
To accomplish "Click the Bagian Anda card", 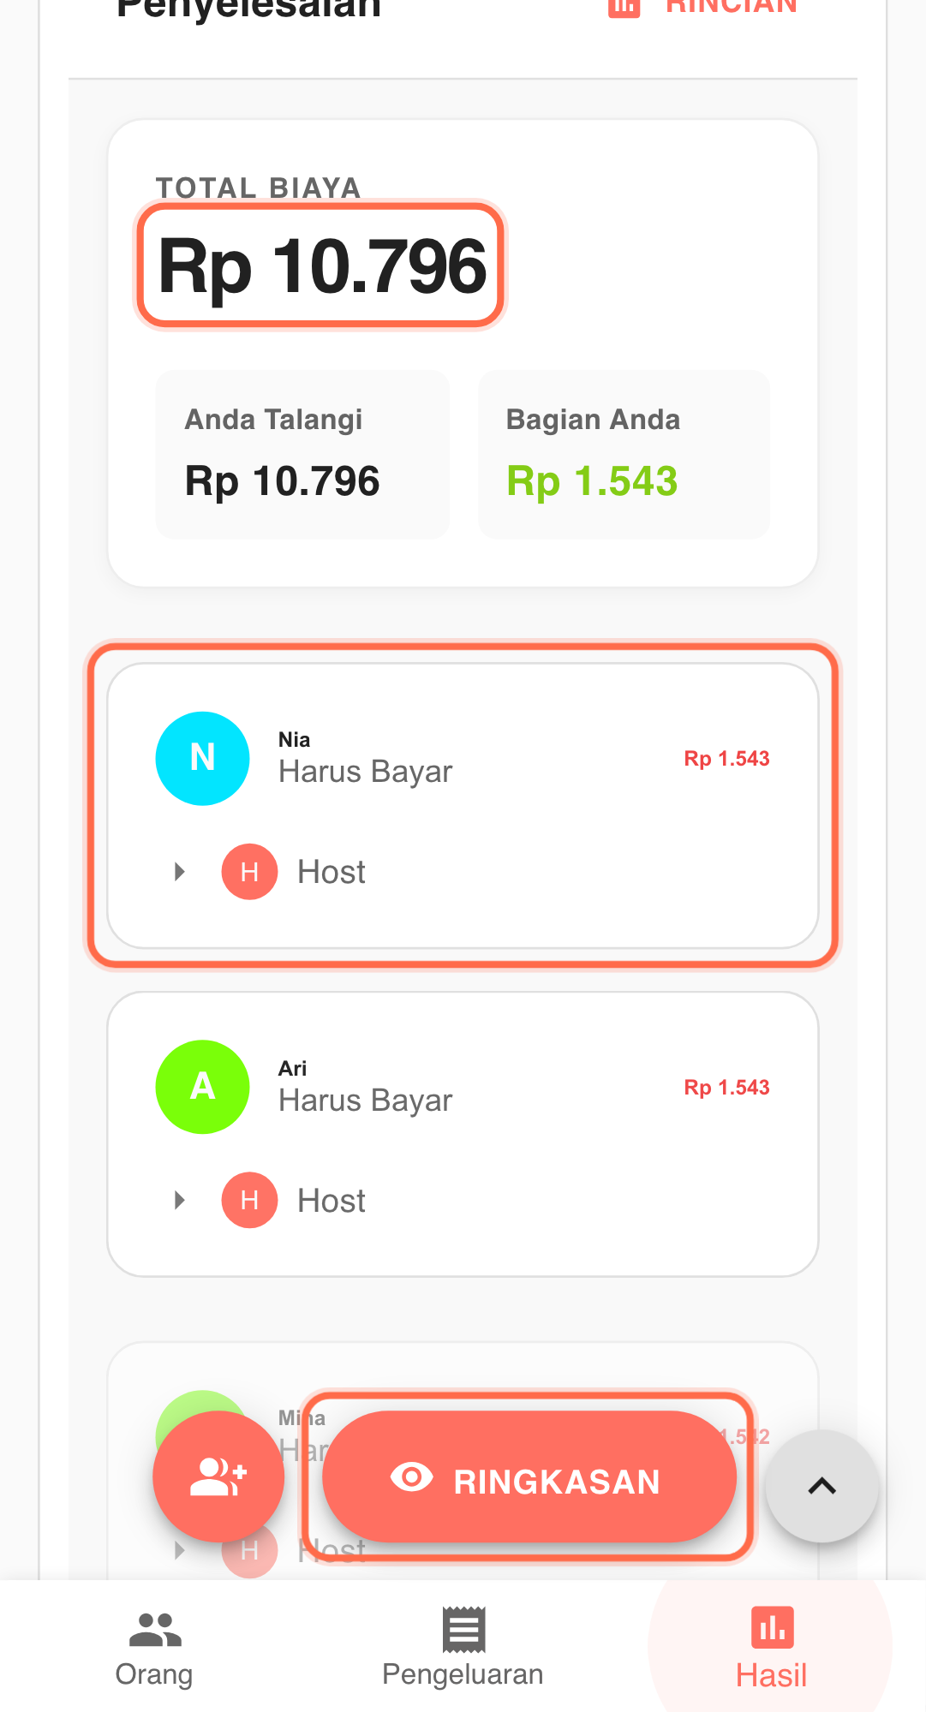I will tap(624, 454).
